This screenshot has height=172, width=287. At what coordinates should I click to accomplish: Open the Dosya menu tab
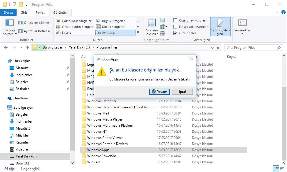coord(8,12)
